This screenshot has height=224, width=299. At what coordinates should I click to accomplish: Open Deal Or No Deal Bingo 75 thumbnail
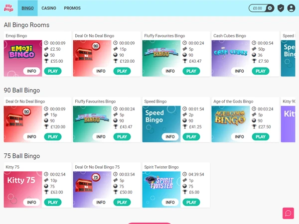click(x=92, y=189)
